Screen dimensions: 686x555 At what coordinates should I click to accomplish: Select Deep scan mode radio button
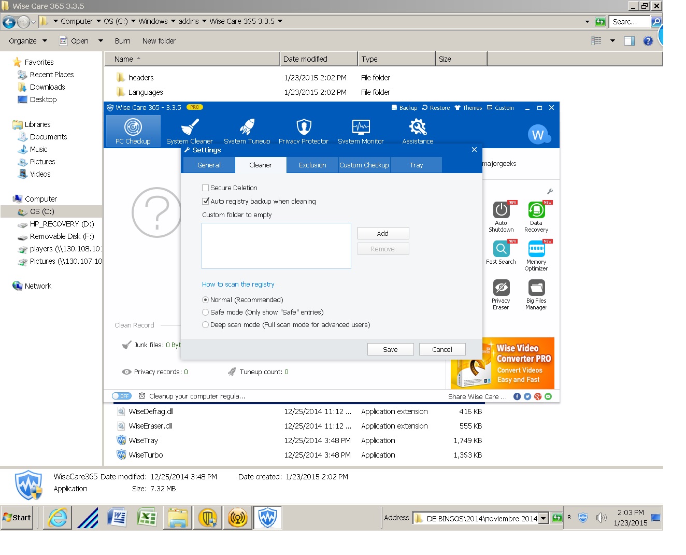[206, 325]
